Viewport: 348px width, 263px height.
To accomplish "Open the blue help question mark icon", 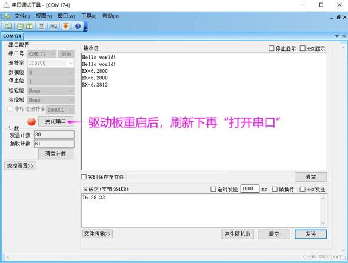I will 78,27.
